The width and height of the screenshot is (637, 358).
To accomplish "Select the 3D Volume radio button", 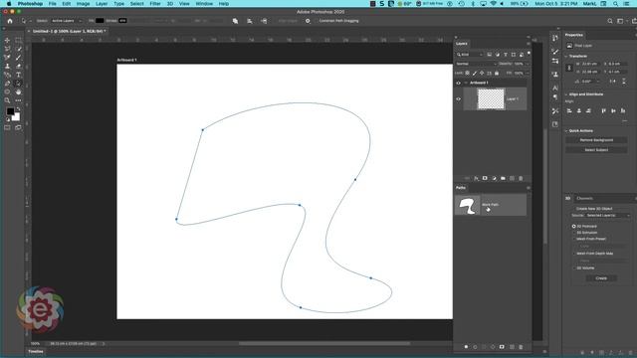I will click(x=574, y=268).
